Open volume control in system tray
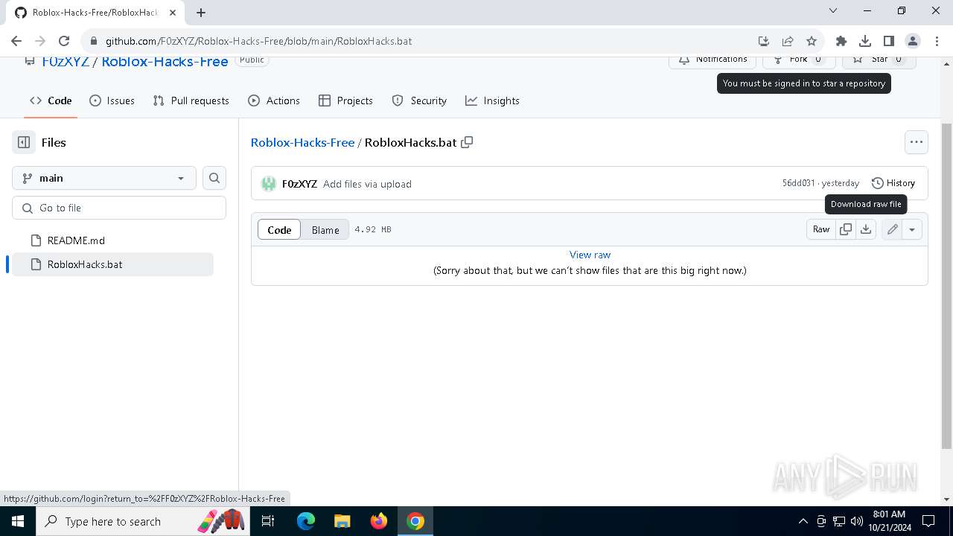 click(856, 521)
